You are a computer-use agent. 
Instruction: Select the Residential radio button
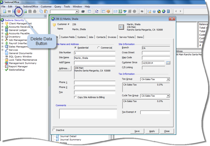point(76,48)
